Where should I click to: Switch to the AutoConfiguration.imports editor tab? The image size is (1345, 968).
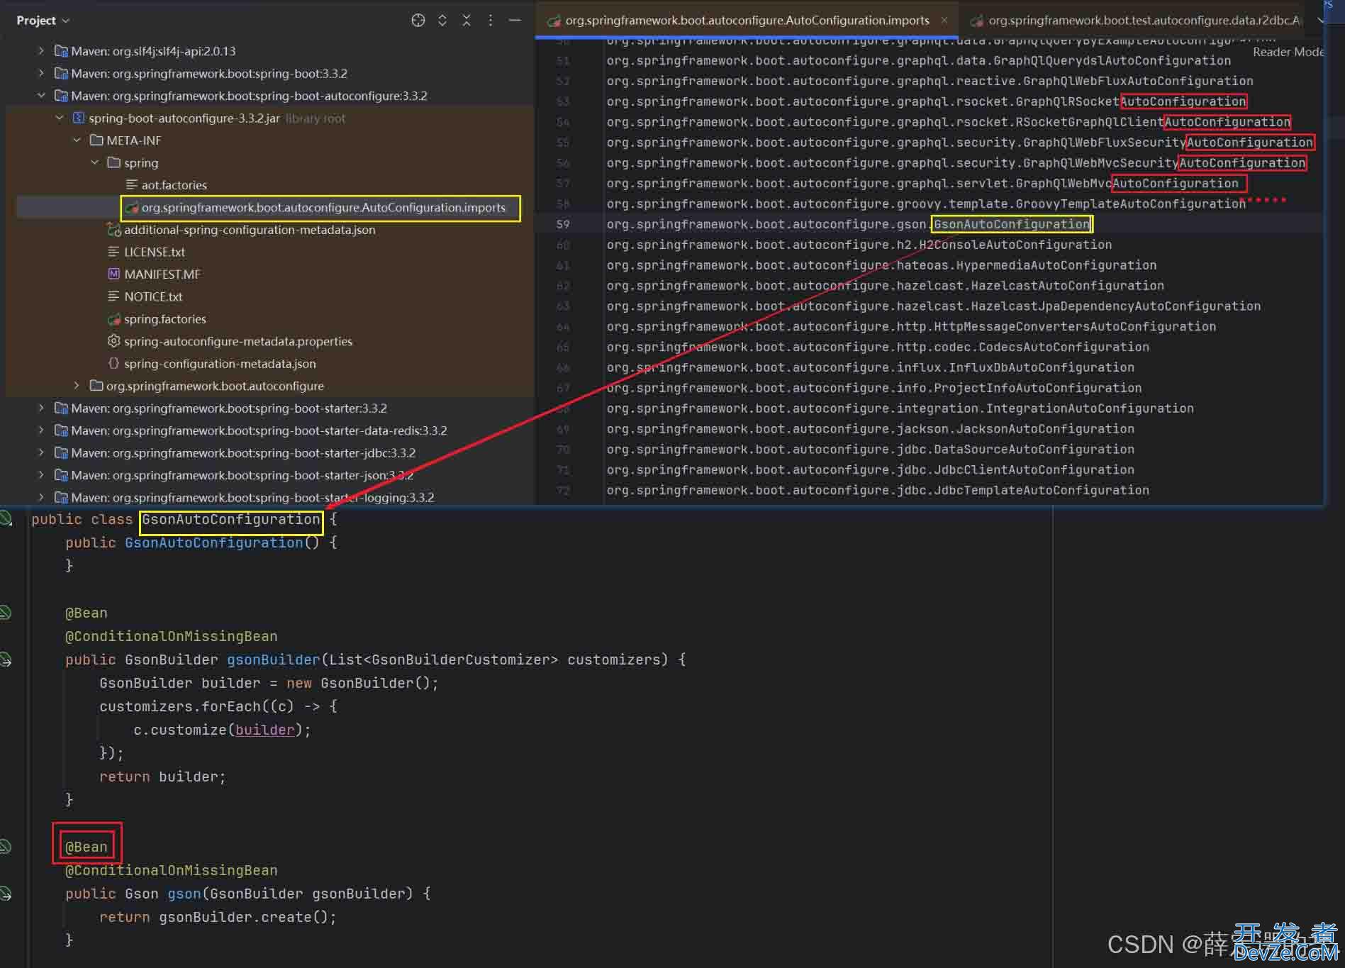(747, 21)
